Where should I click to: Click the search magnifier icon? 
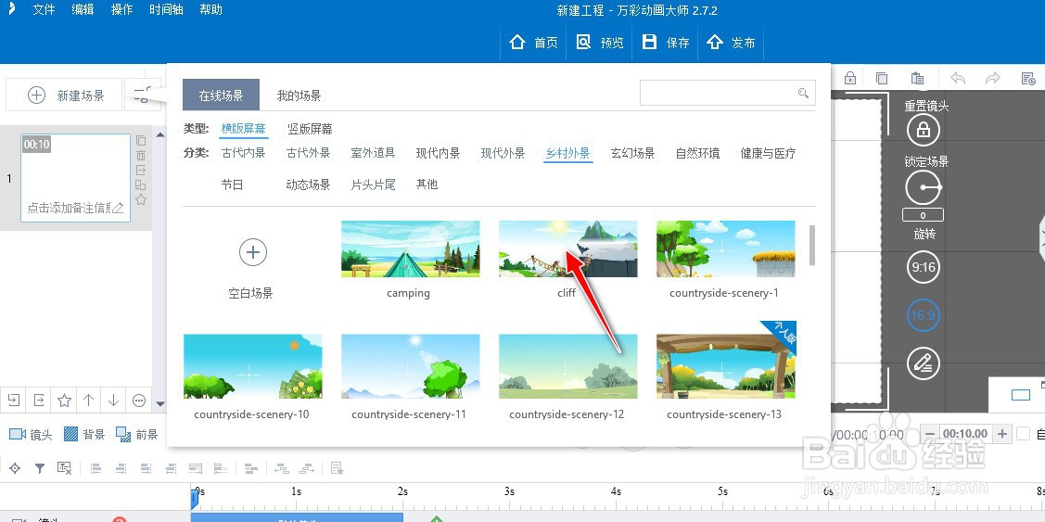[803, 93]
